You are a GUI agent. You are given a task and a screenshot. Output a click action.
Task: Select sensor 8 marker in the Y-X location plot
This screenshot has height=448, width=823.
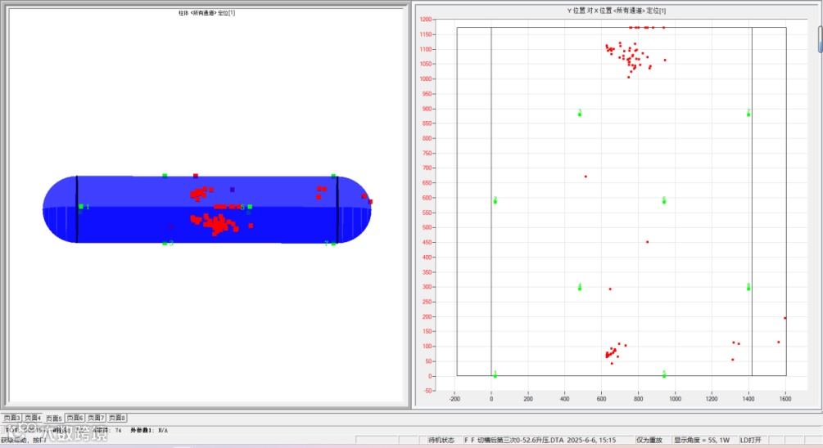coord(748,289)
